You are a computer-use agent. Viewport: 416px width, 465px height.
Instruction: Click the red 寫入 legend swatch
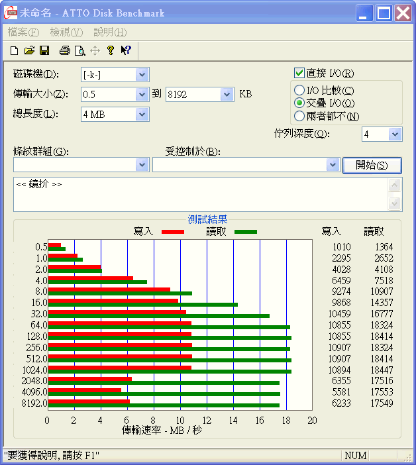(x=173, y=232)
